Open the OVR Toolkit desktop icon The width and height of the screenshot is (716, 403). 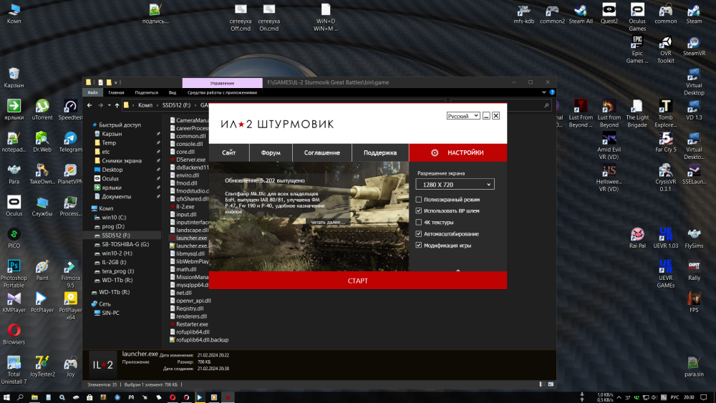666,49
